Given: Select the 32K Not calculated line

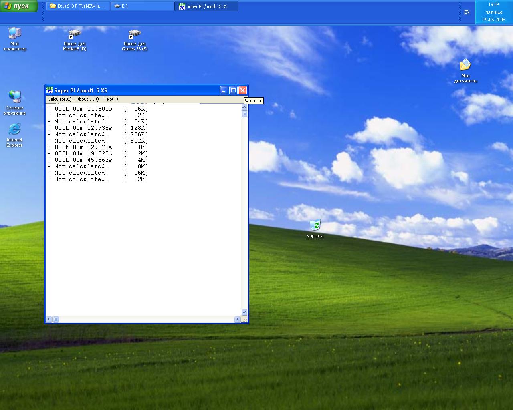Looking at the screenshot, I should click(x=98, y=115).
